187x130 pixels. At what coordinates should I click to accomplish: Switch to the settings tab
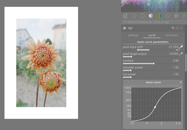click(133, 35)
